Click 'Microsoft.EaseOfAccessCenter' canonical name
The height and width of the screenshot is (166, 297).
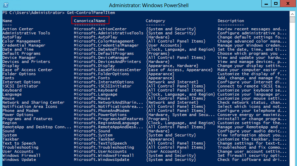click(108, 70)
